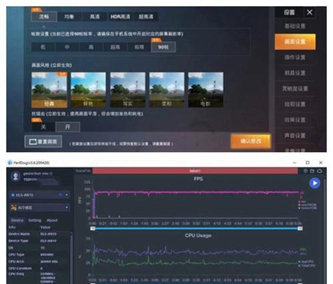Click the CPU CoreNum row
The image size is (333, 284).
(39, 269)
